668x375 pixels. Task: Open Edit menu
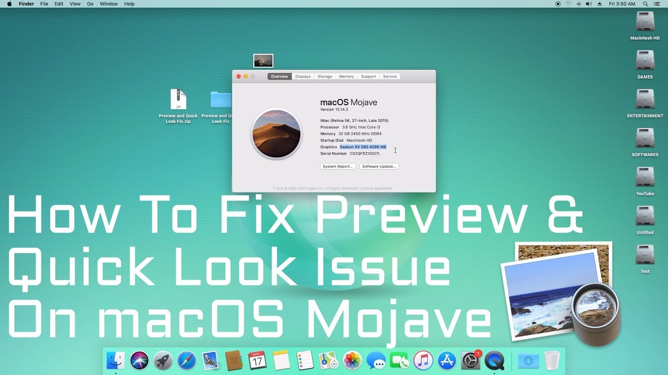tap(59, 4)
